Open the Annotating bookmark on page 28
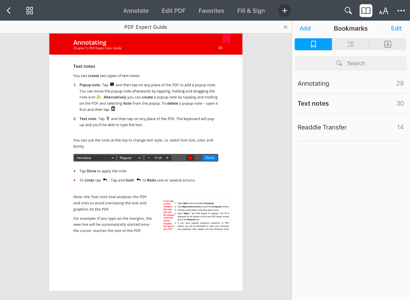Image resolution: width=410 pixels, height=300 pixels. coord(351,84)
